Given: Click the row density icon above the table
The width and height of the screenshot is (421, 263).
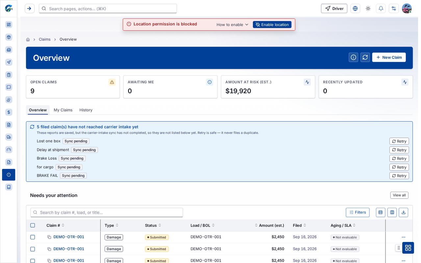Looking at the screenshot, I should [381, 212].
